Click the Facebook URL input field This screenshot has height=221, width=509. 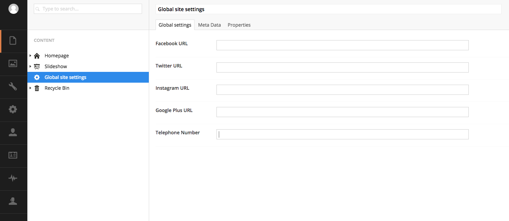tap(342, 45)
